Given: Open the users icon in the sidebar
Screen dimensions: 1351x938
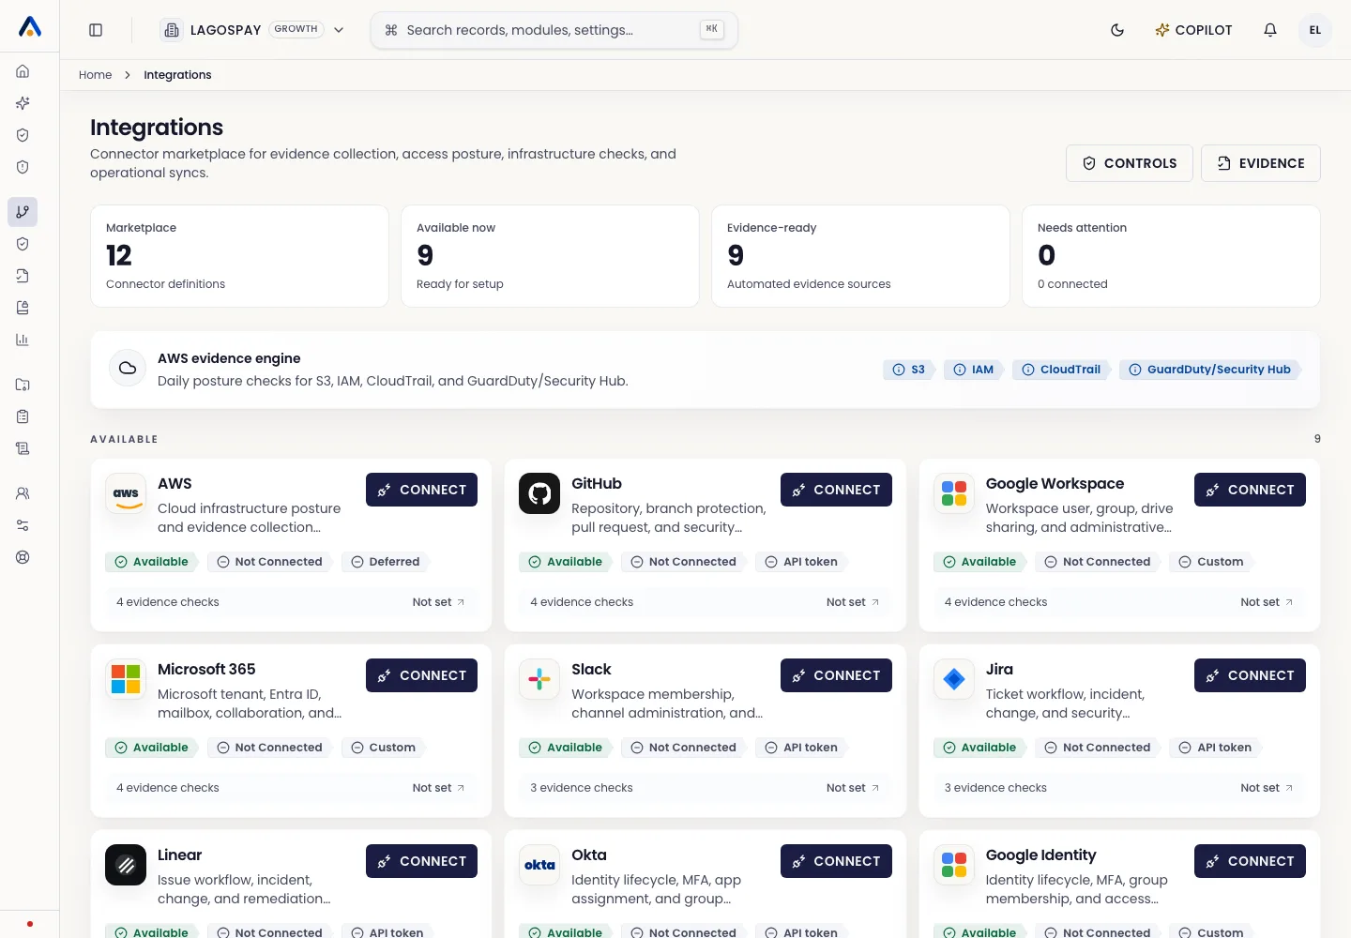Looking at the screenshot, I should click(23, 493).
